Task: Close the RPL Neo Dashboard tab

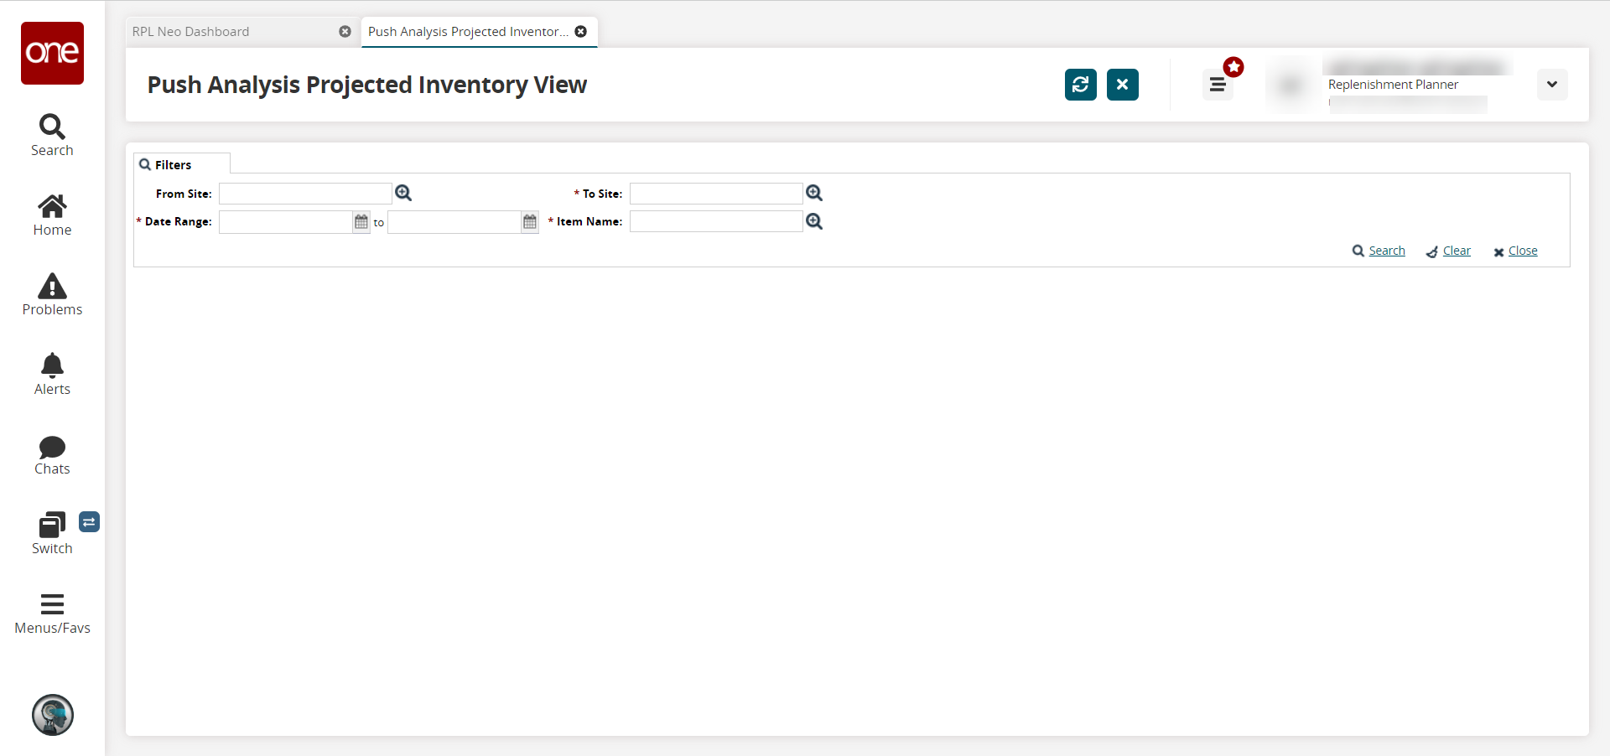Action: tap(345, 32)
